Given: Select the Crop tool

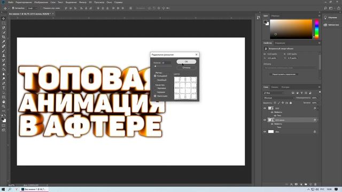Looking at the screenshot, I should (x=4, y=37).
